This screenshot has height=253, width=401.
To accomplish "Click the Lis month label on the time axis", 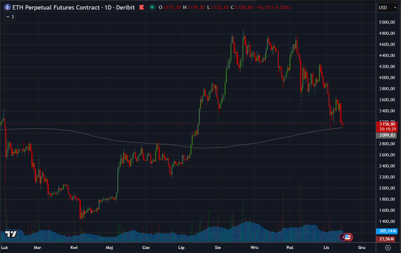I will (326, 248).
